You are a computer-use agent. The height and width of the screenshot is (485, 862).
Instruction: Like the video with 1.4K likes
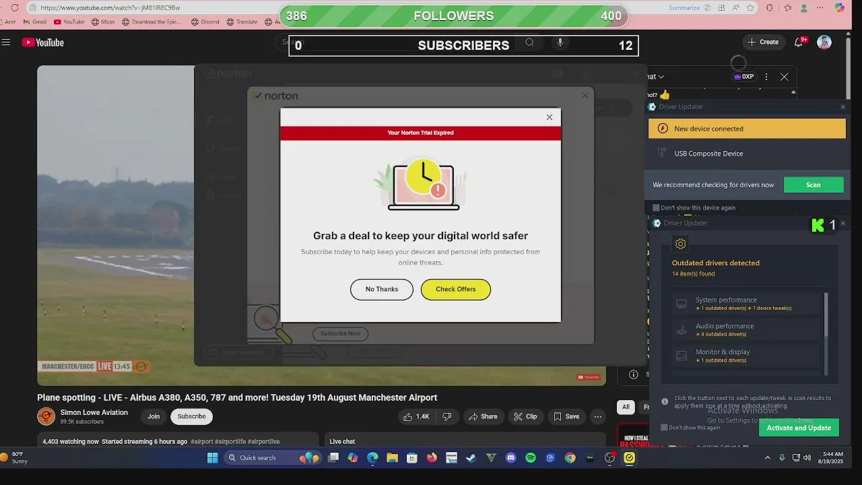[x=416, y=416]
